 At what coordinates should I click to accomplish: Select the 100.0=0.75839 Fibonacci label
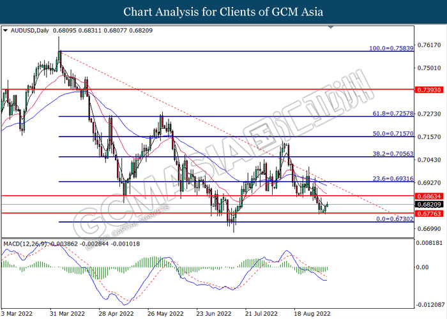click(391, 48)
